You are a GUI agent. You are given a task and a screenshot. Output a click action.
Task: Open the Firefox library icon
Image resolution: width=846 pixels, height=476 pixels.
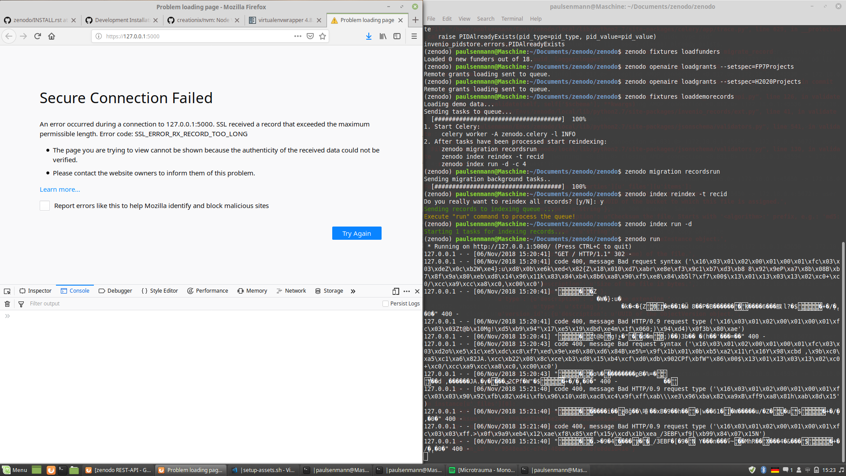(383, 36)
